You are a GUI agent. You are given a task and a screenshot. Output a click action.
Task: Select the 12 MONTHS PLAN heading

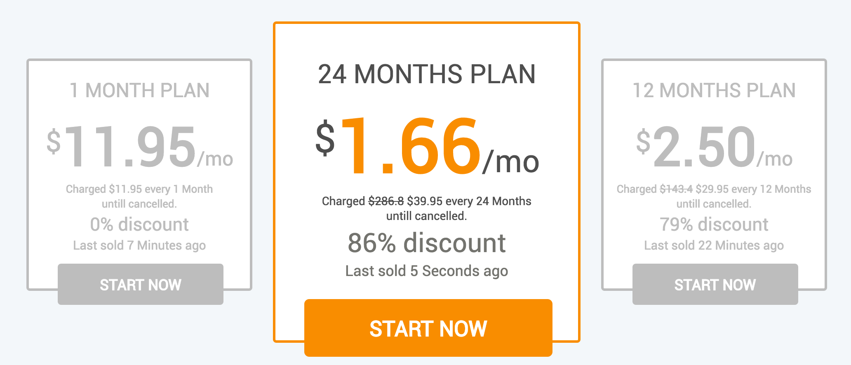coord(714,90)
